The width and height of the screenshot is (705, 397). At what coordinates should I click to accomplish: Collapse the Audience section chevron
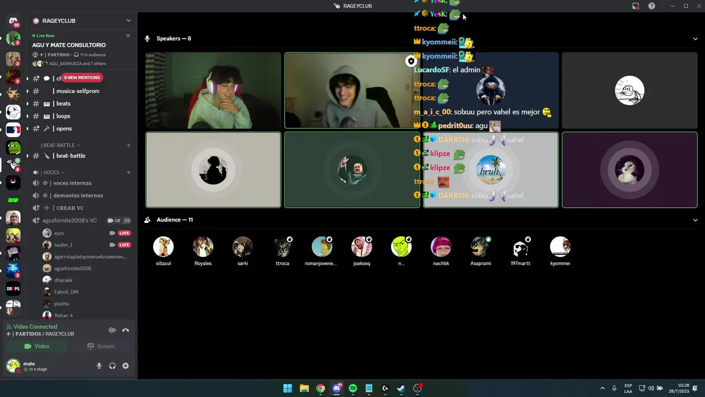click(695, 220)
